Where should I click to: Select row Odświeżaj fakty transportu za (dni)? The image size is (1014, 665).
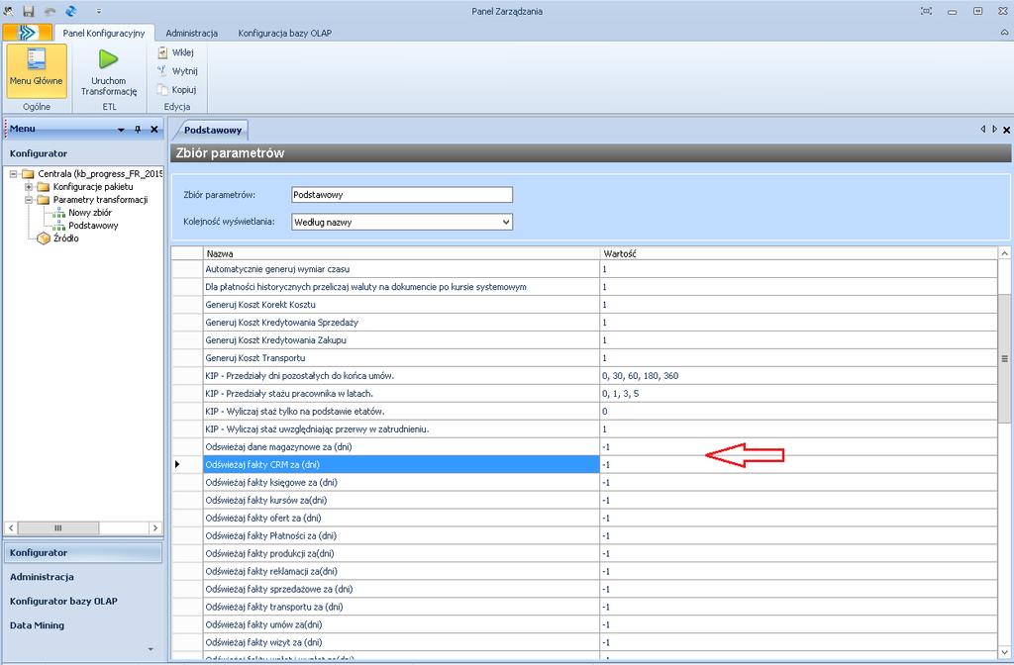[x=584, y=607]
